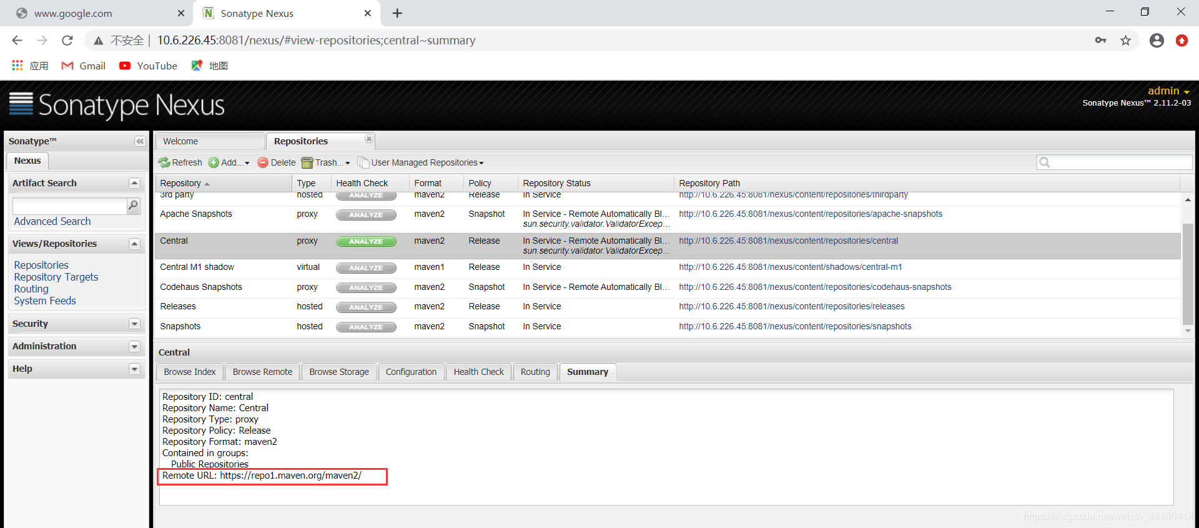The width and height of the screenshot is (1199, 528).
Task: Select the Apache Snapshots row
Action: 668,219
